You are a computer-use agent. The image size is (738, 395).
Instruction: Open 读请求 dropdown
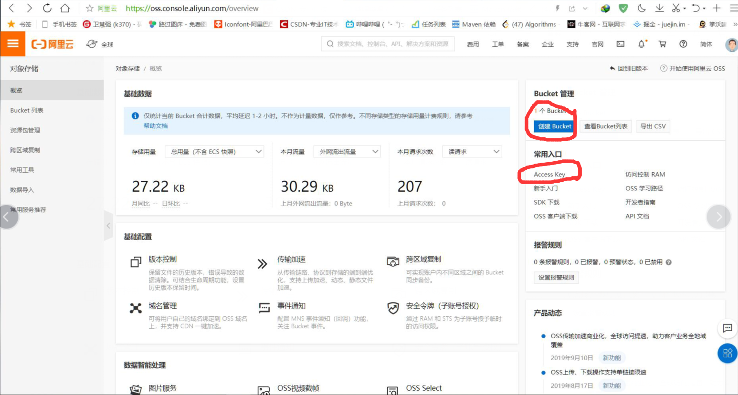pos(472,152)
